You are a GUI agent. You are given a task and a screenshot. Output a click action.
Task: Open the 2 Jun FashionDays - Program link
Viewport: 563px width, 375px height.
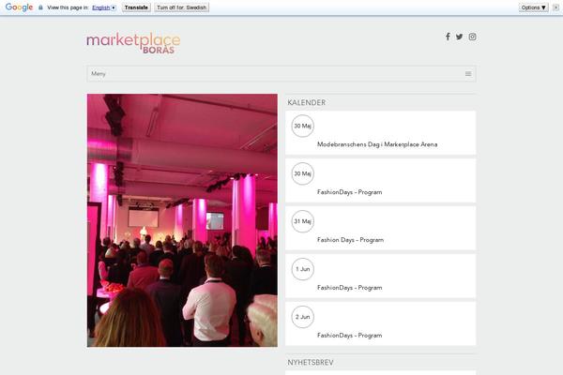[349, 335]
